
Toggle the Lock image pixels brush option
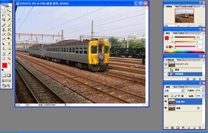coord(175,96)
